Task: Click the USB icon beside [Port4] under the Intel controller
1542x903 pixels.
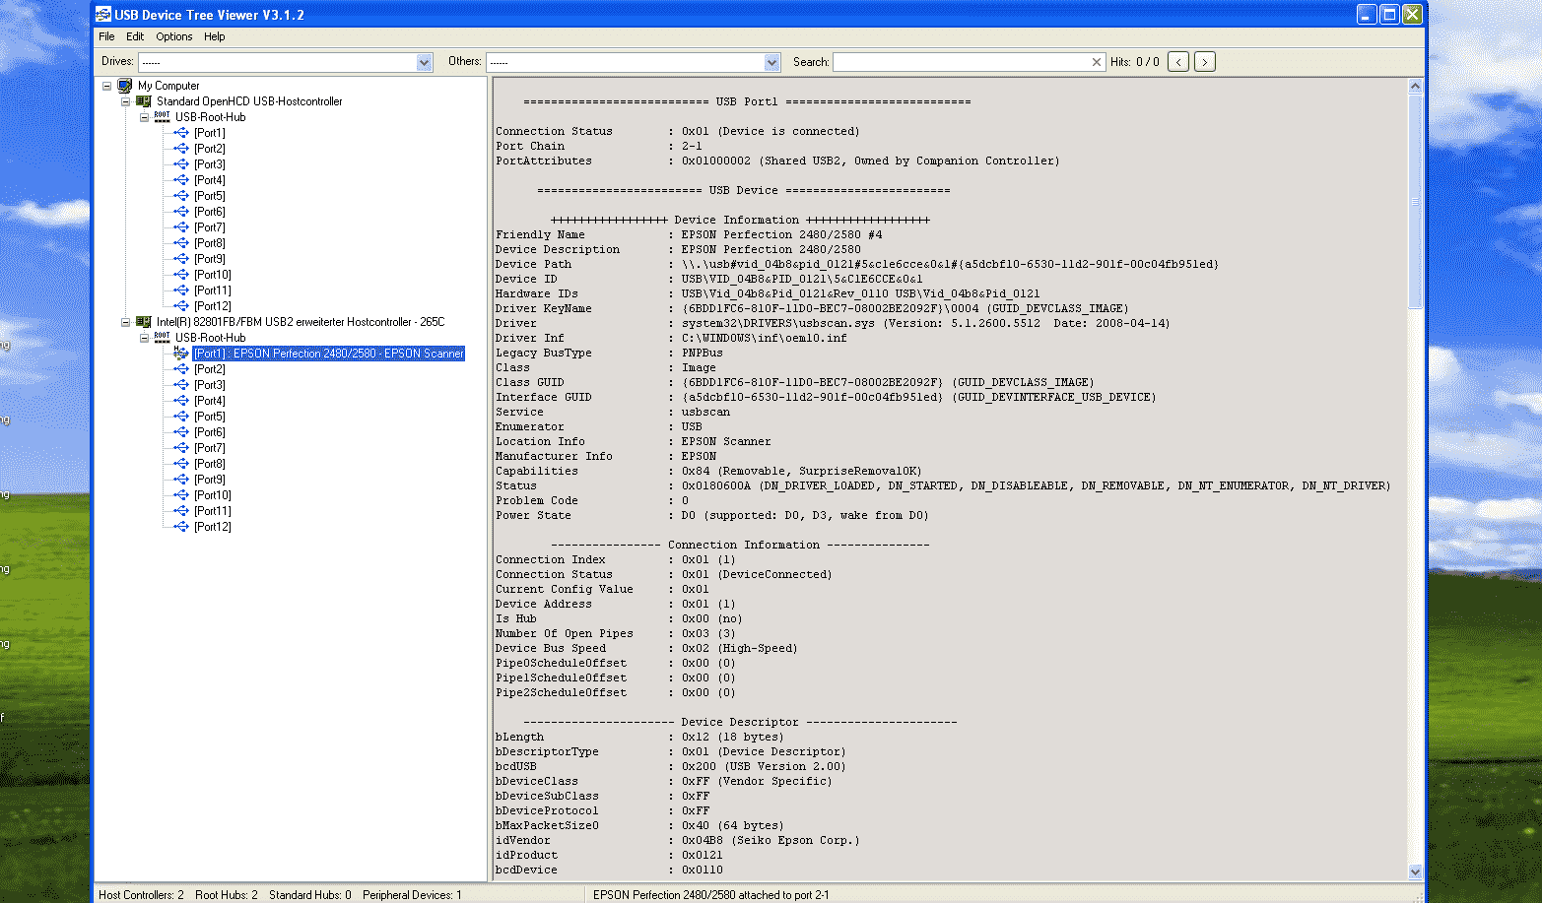Action: pos(181,401)
